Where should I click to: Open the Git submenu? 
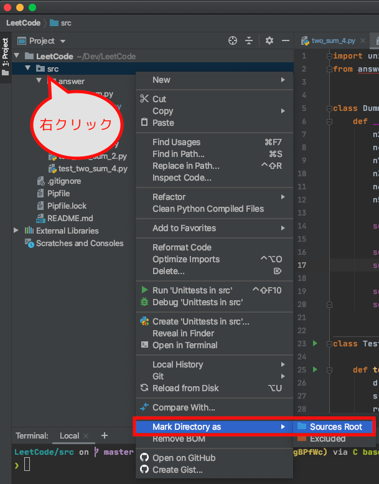point(214,376)
